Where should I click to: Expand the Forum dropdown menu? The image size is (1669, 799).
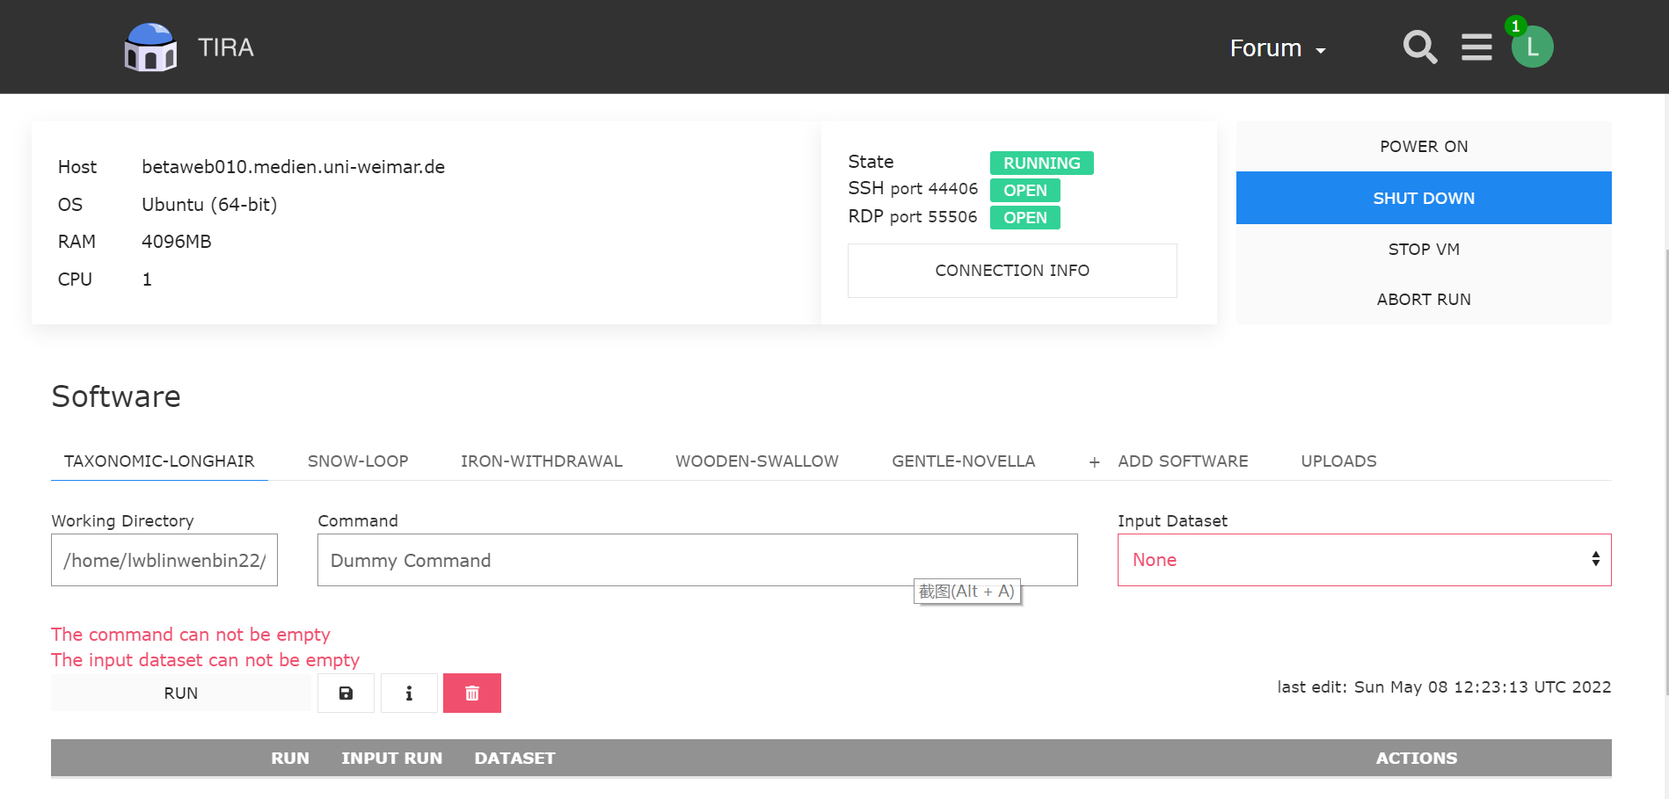[x=1277, y=48]
